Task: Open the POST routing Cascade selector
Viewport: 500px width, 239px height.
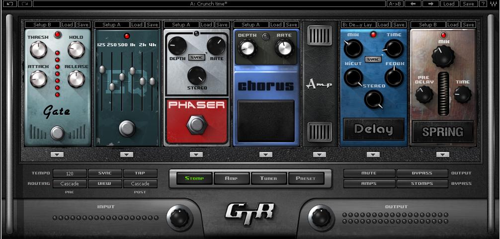Action: 140,183
